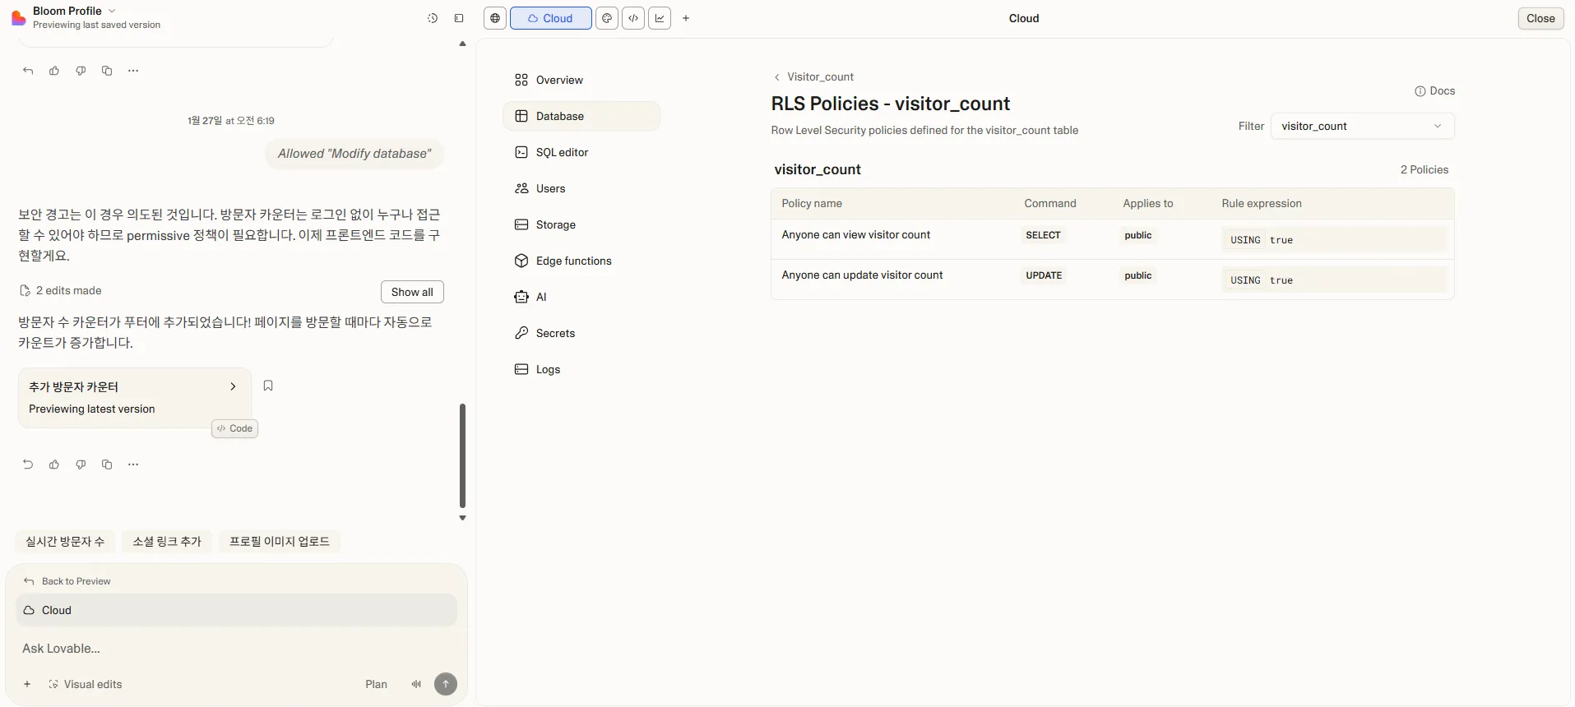1575x707 pixels.
Task: Enable Visual edits mode
Action: tap(86, 684)
